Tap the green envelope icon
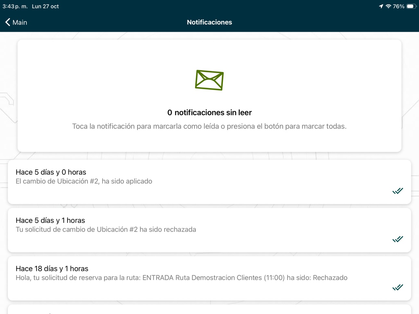This screenshot has width=419, height=314. [209, 80]
